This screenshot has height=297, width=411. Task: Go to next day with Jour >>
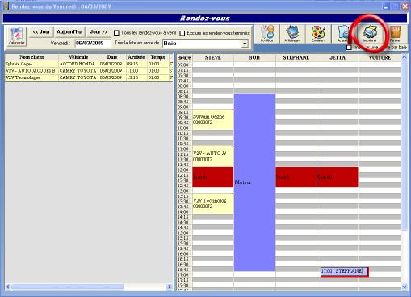[99, 32]
